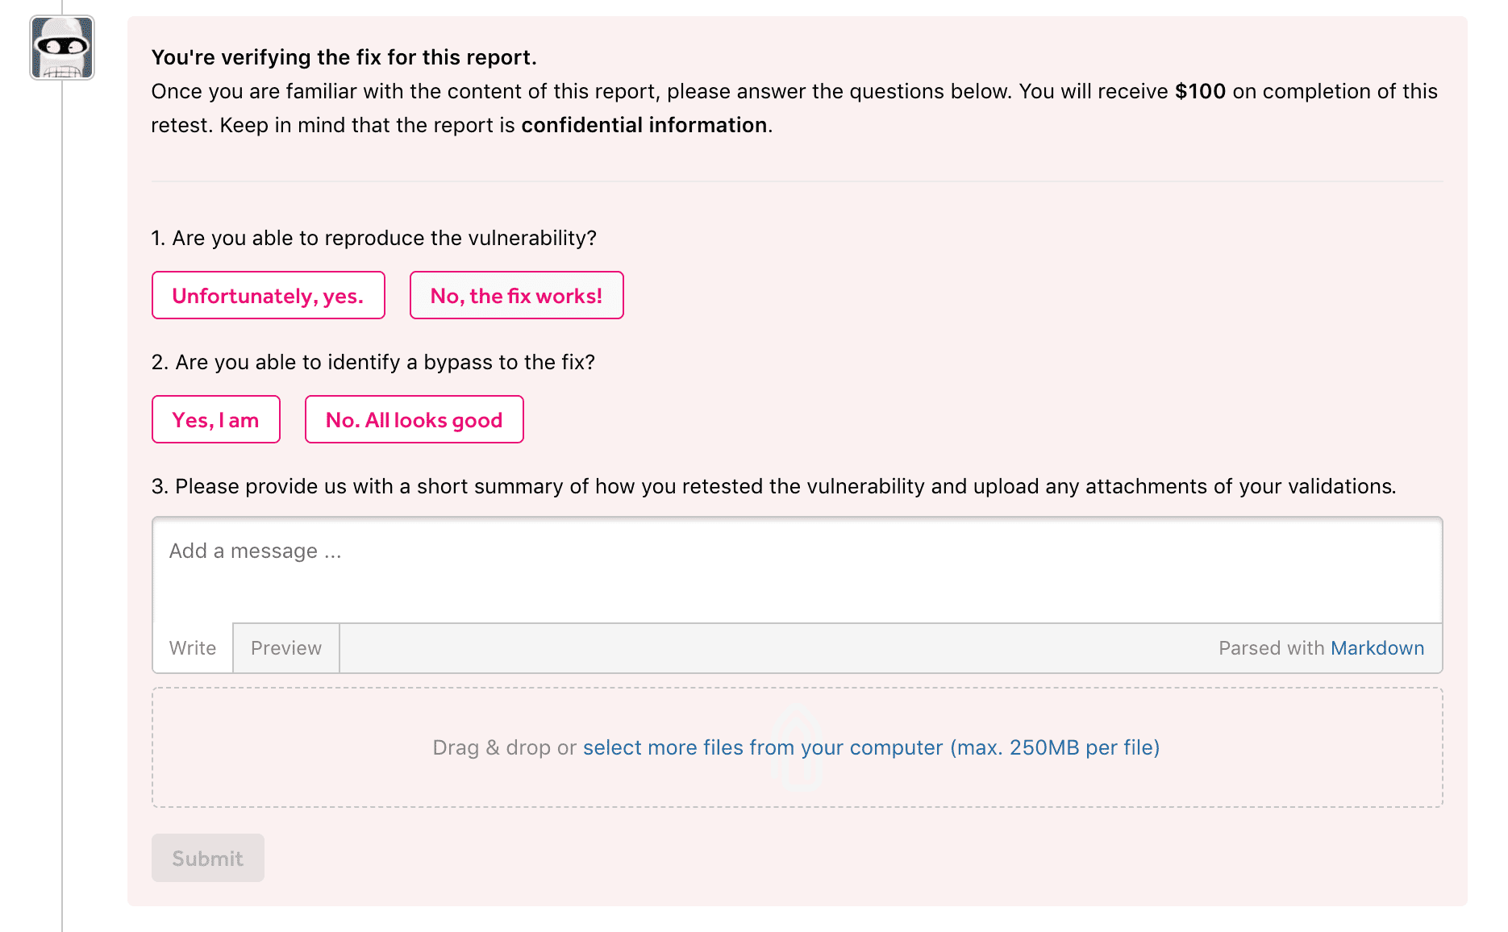The image size is (1508, 932).
Task: Click the "Parsed with" label in editor footer
Action: click(x=1271, y=648)
